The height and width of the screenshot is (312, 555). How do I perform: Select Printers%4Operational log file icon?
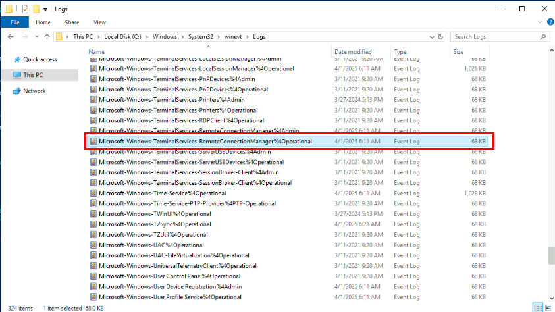[93, 110]
